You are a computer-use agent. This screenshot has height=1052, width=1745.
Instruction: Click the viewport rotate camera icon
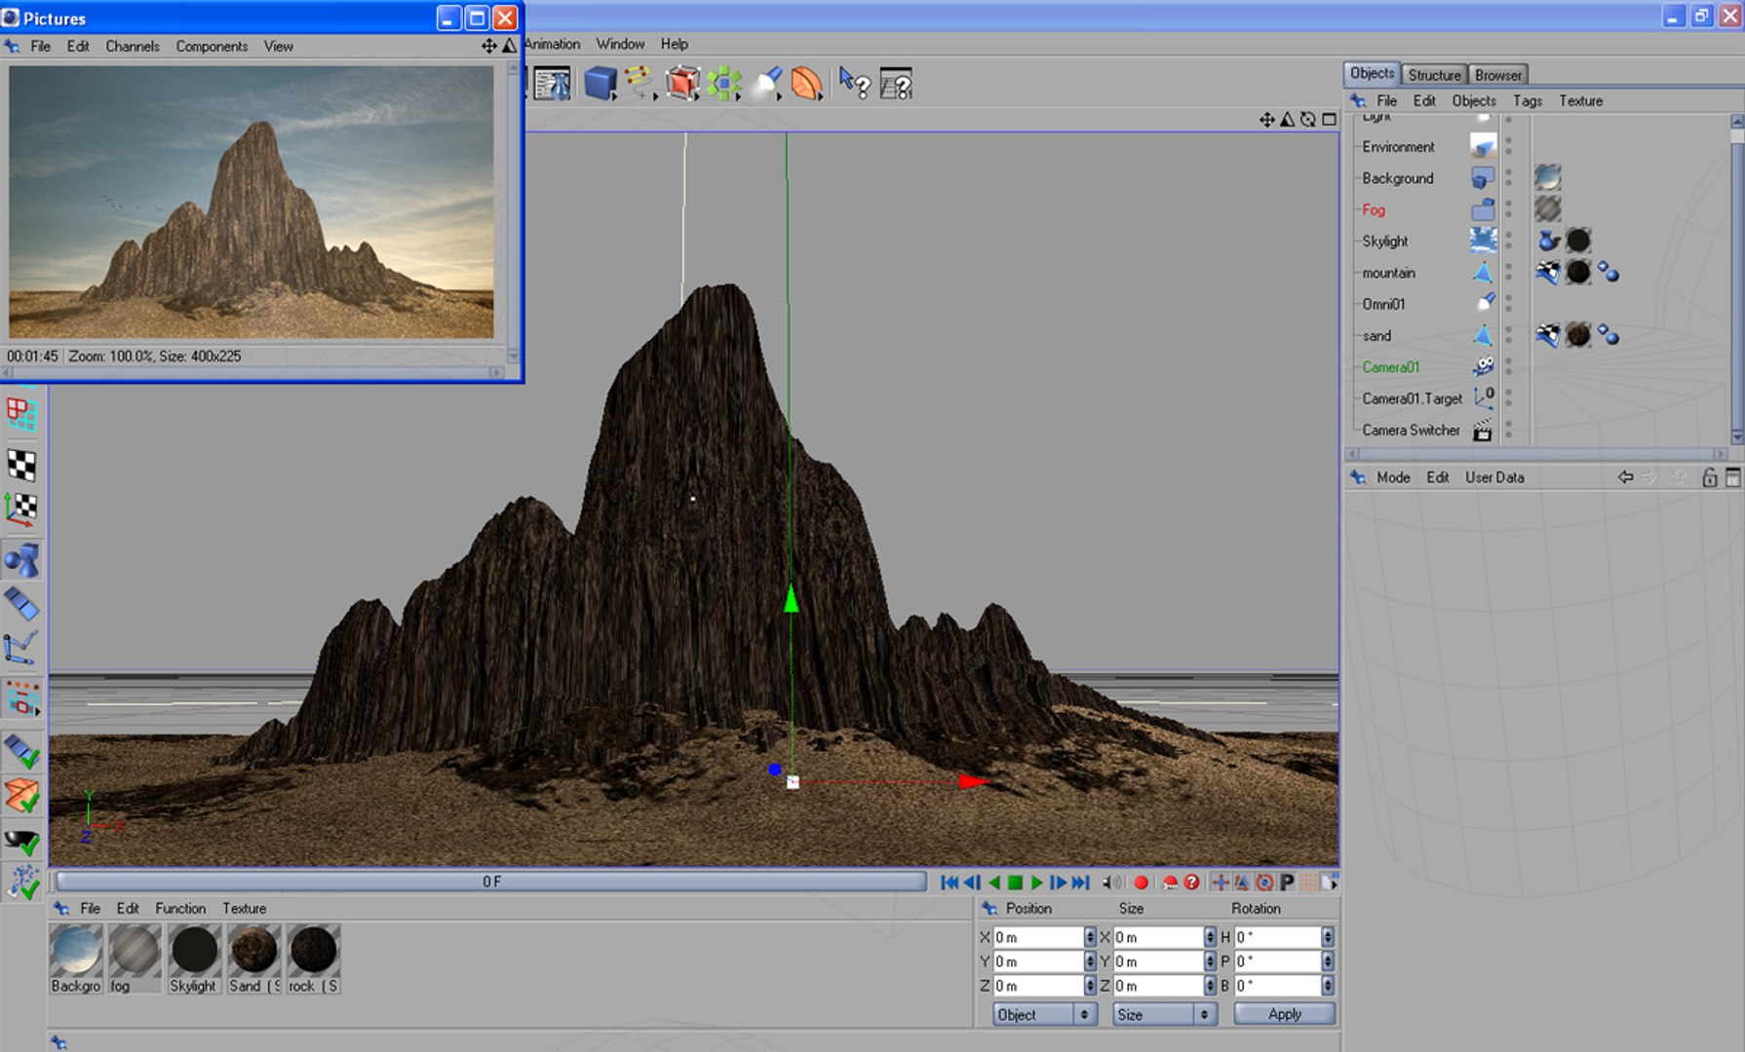click(1308, 119)
